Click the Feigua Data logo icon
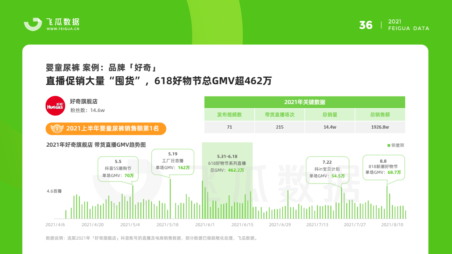This screenshot has width=452, height=254. tap(33, 24)
